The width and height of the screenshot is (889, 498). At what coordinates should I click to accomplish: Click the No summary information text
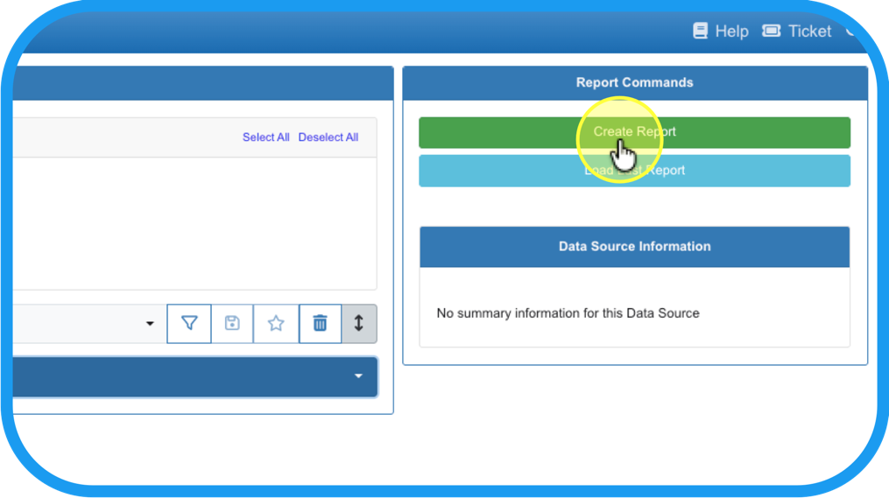568,313
